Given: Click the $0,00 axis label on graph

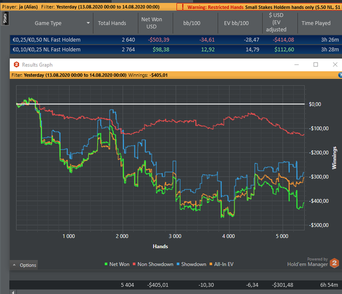Looking at the screenshot, I should click(x=315, y=104).
